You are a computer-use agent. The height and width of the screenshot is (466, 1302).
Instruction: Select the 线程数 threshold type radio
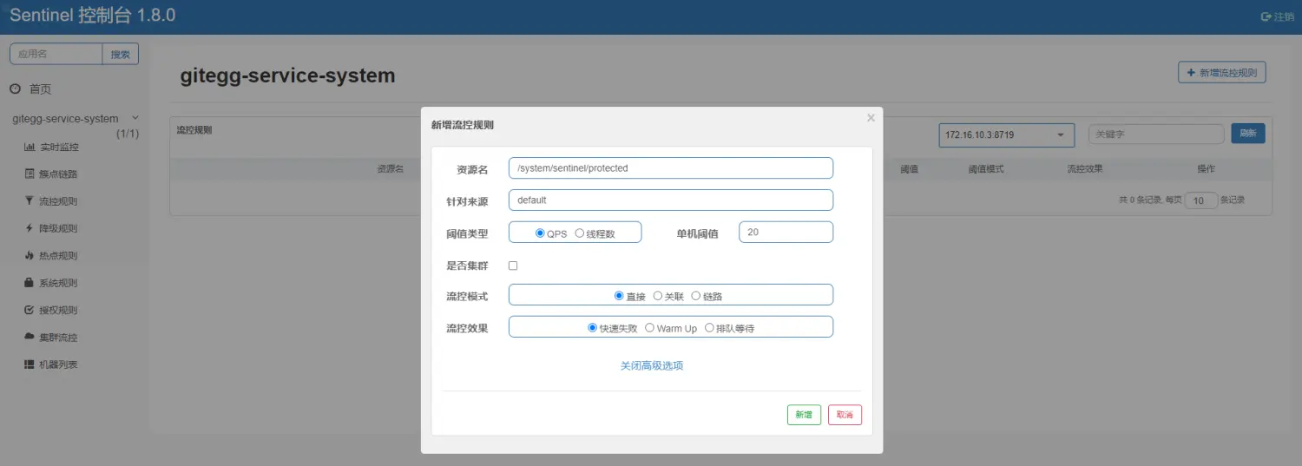[579, 233]
